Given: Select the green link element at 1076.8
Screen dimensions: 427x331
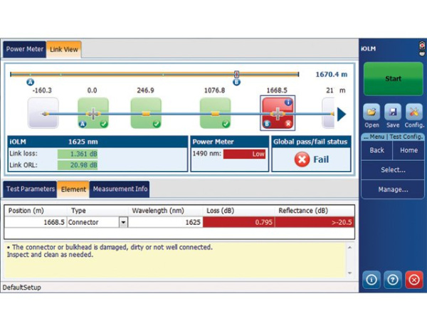Looking at the screenshot, I should (214, 113).
